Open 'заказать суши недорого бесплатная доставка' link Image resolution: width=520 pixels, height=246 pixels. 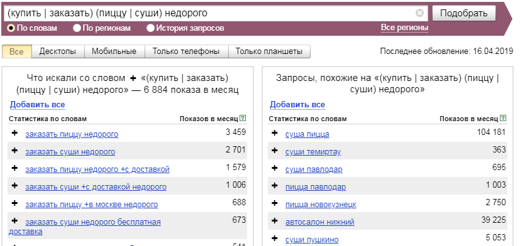[93, 222]
